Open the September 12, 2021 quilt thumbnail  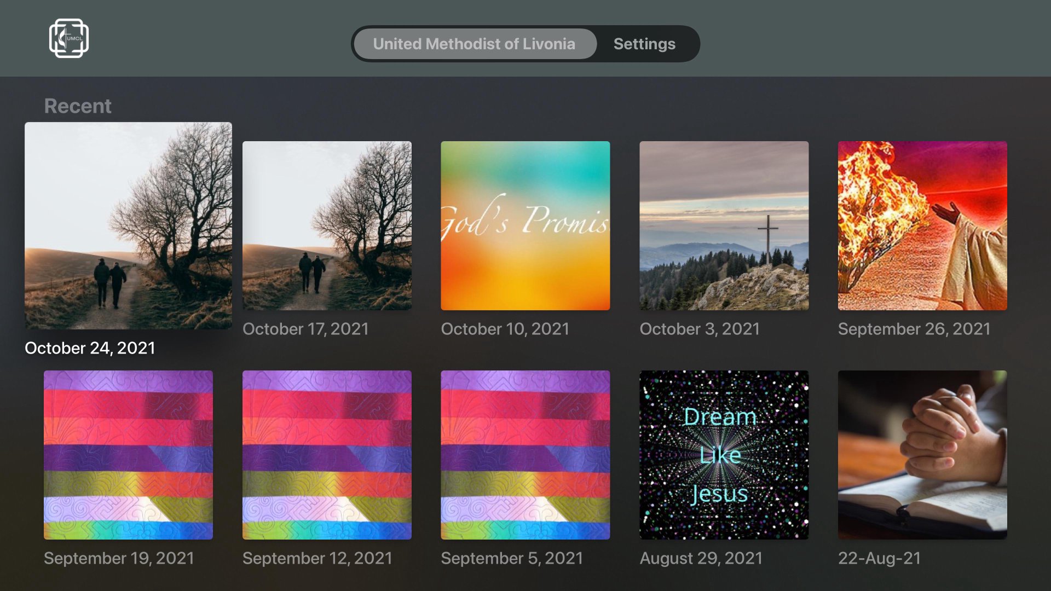[x=327, y=455]
